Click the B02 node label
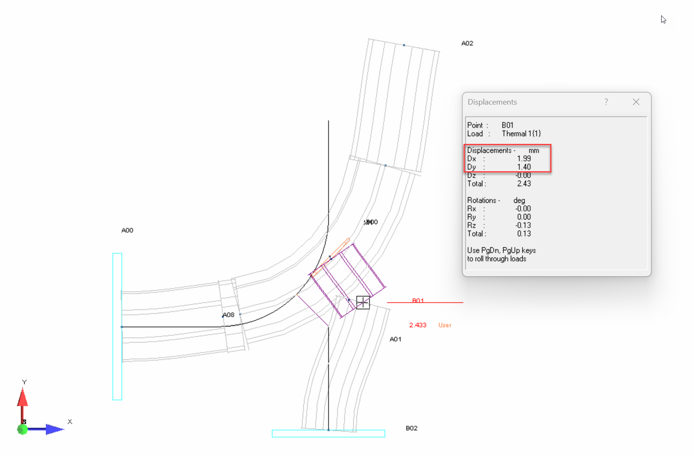Screen dimensions: 694x456 [x=411, y=428]
